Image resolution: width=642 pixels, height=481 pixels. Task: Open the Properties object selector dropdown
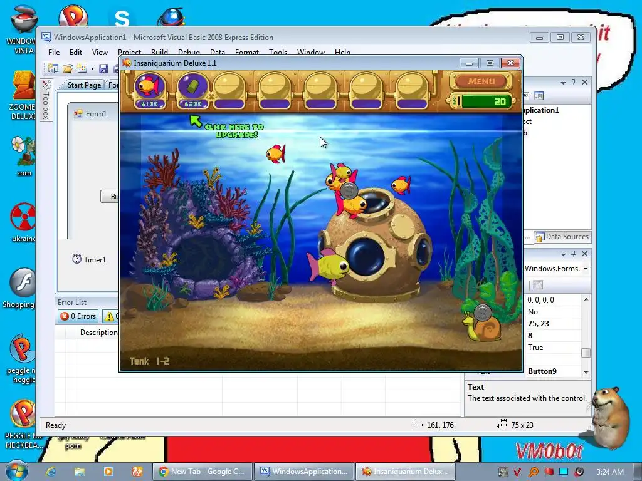tap(586, 269)
